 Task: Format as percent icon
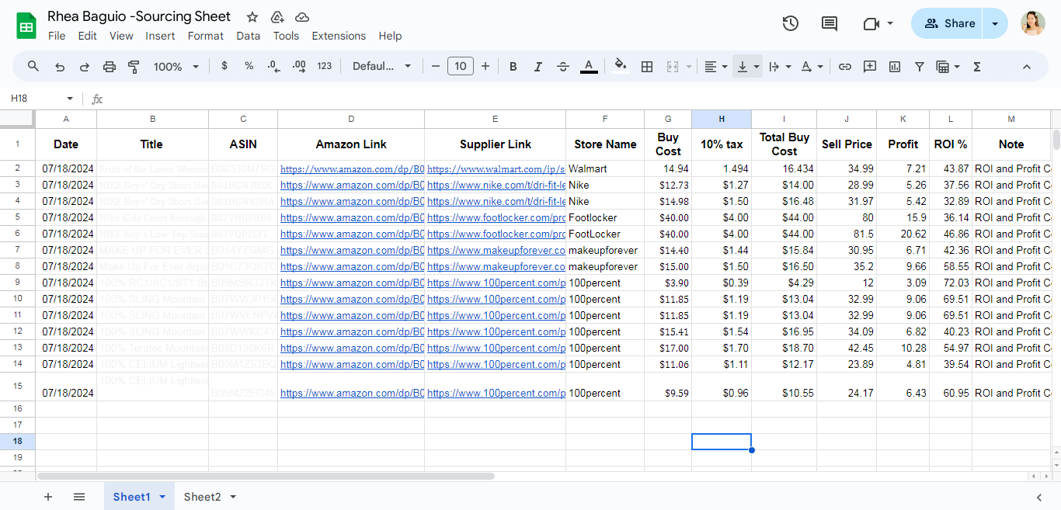click(249, 66)
